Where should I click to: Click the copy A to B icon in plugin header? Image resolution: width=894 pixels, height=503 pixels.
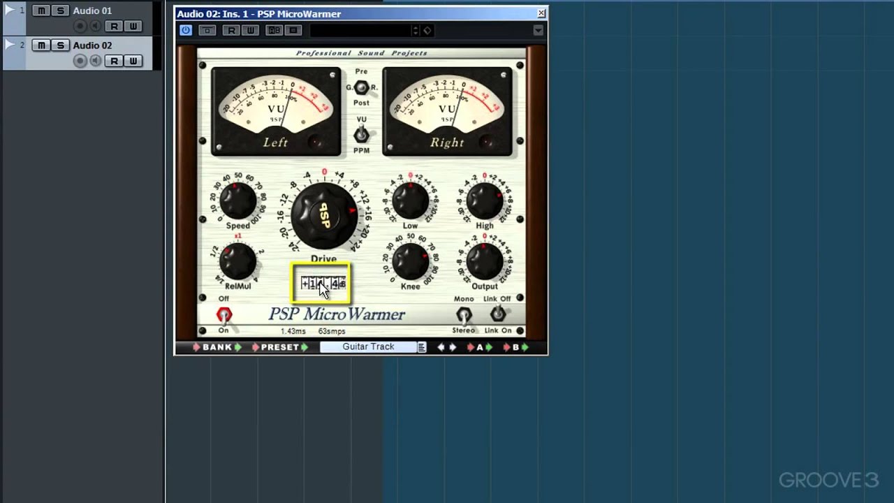[x=293, y=30]
